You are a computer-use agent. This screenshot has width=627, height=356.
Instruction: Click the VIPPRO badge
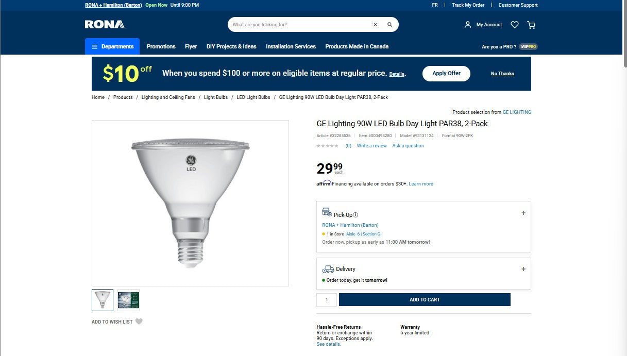point(528,46)
